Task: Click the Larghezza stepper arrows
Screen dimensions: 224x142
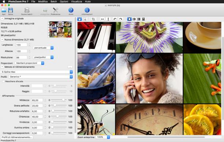Action: (x=29, y=45)
